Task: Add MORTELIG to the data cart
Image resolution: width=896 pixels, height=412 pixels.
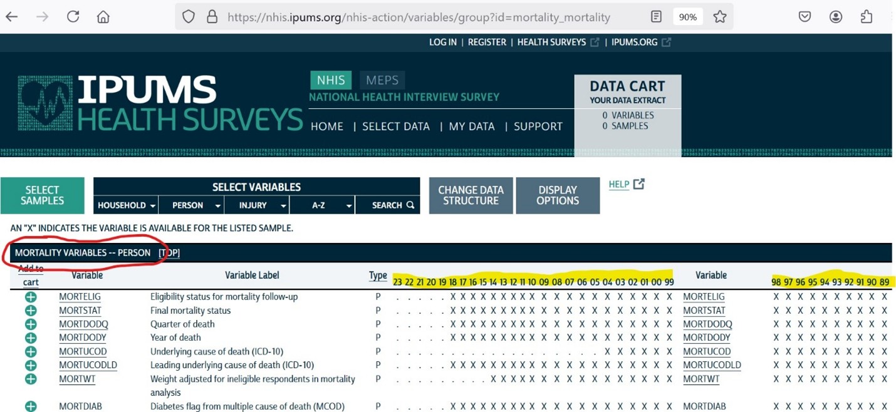Action: point(31,297)
